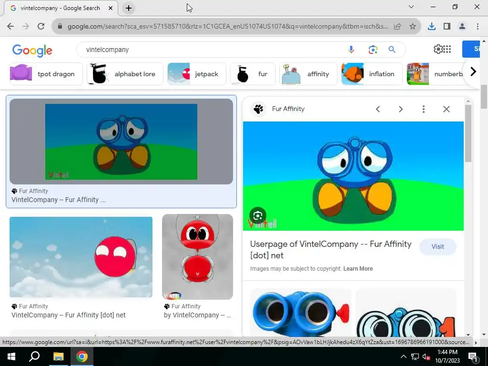Show hidden system tray icons

click(x=403, y=356)
